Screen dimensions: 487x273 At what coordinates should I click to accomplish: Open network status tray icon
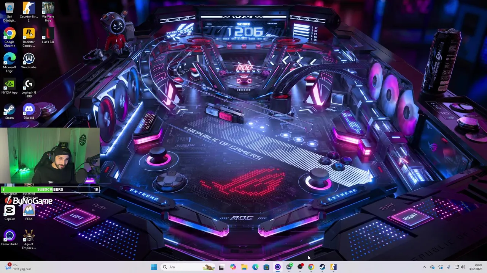pyautogui.click(x=457, y=267)
